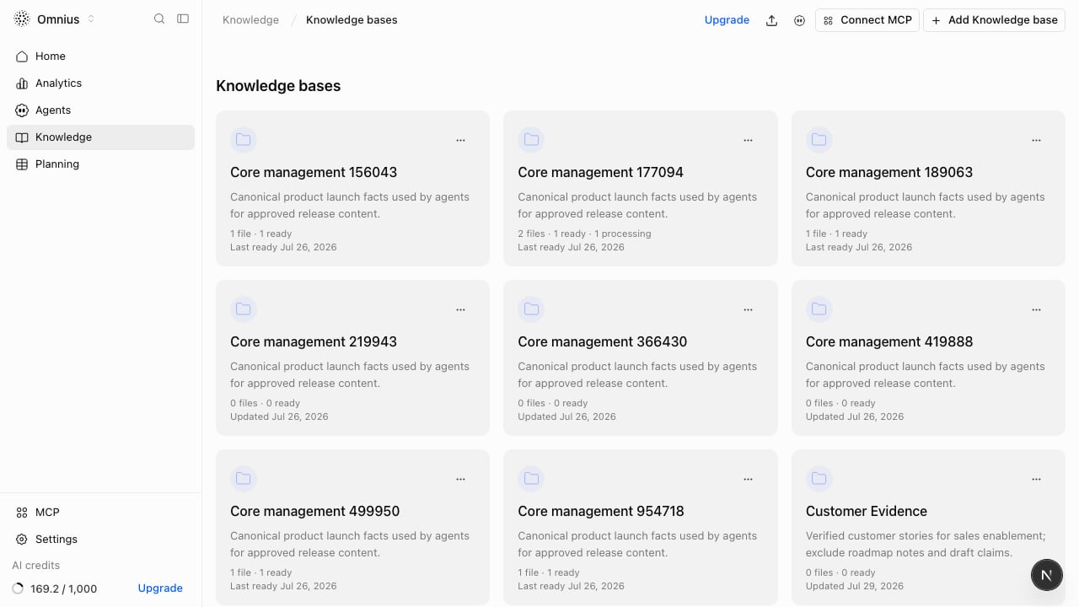Click the plus icon in Add Knowledge base
Screen dimensions: 1079x607
(x=936, y=20)
